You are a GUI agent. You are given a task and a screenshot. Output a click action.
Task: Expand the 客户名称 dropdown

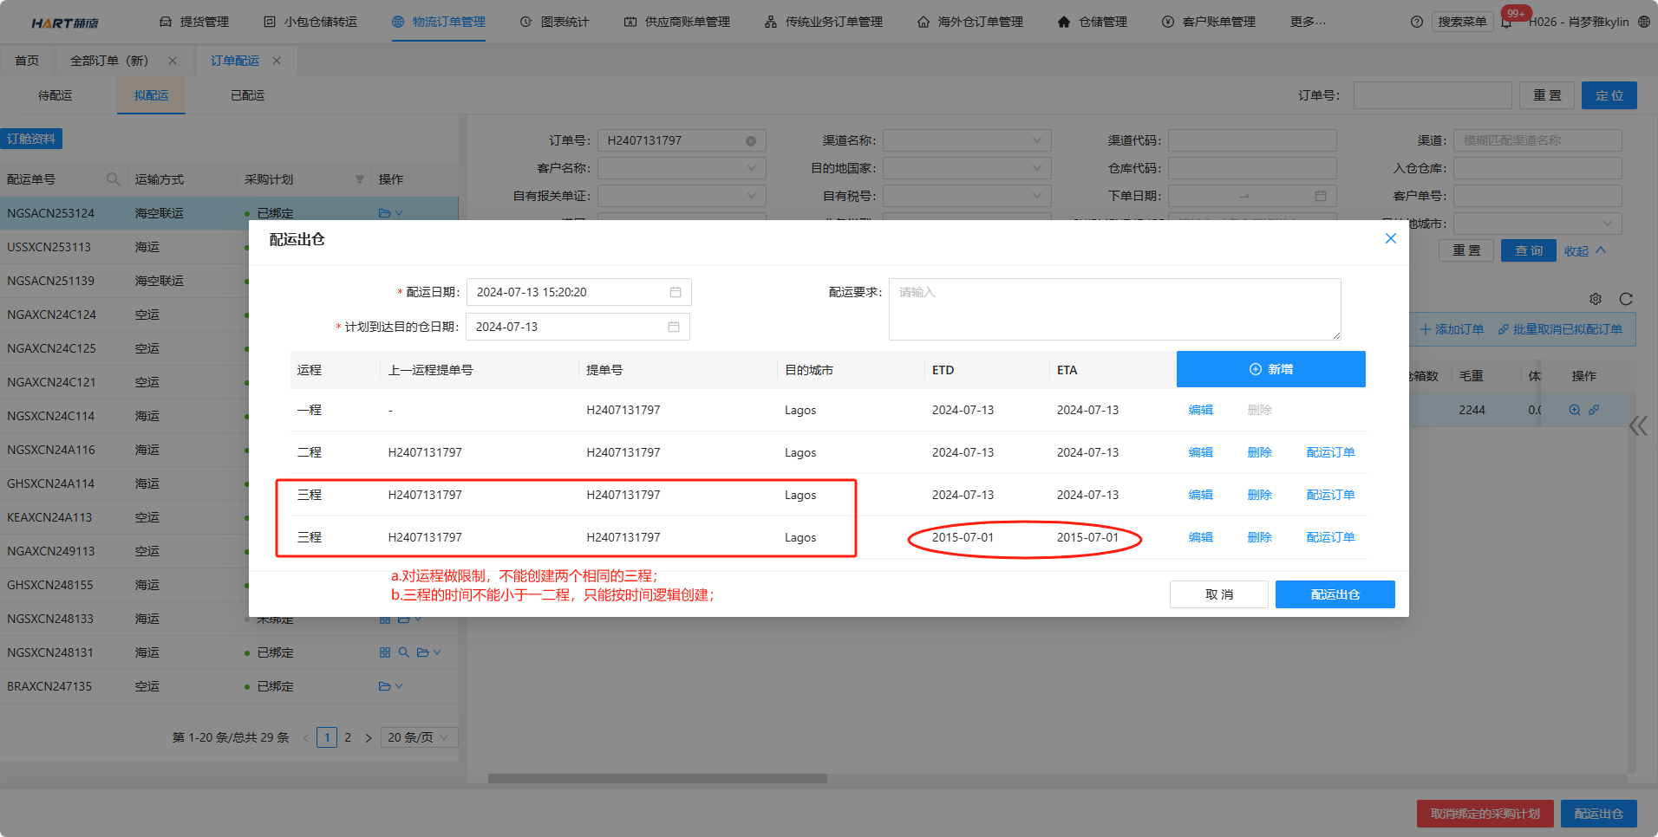(x=681, y=168)
